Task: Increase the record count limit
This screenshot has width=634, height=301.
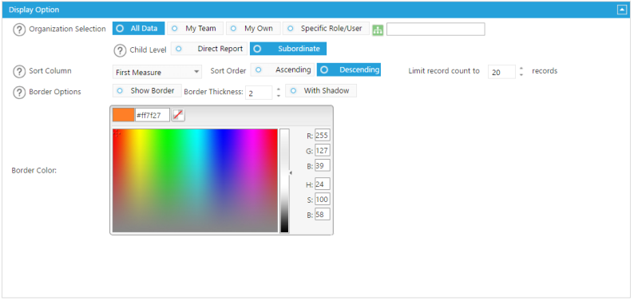Action: [521, 69]
